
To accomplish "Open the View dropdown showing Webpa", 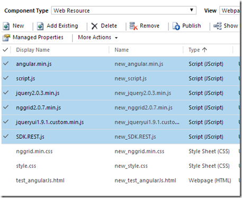I will tap(230, 11).
